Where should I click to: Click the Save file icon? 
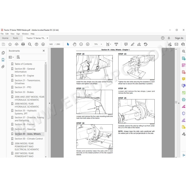pos(3,44)
